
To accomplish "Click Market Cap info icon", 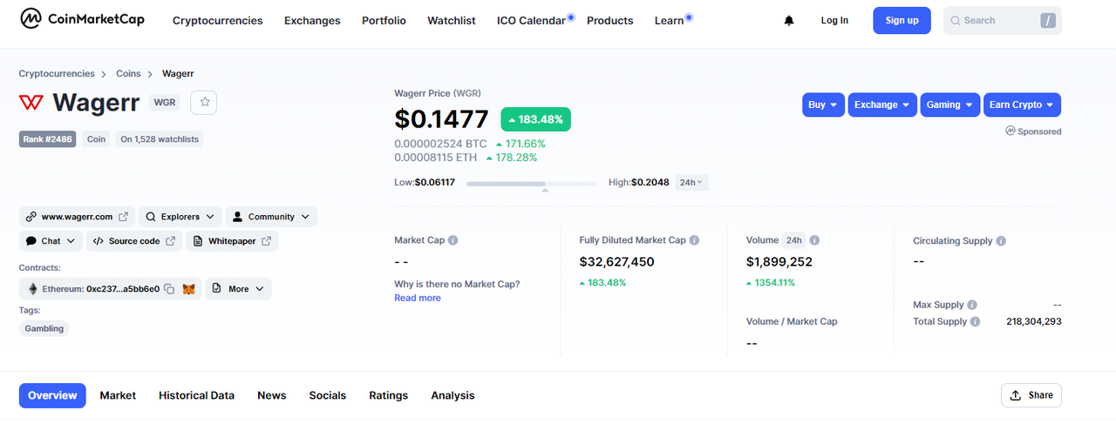I will pos(453,240).
